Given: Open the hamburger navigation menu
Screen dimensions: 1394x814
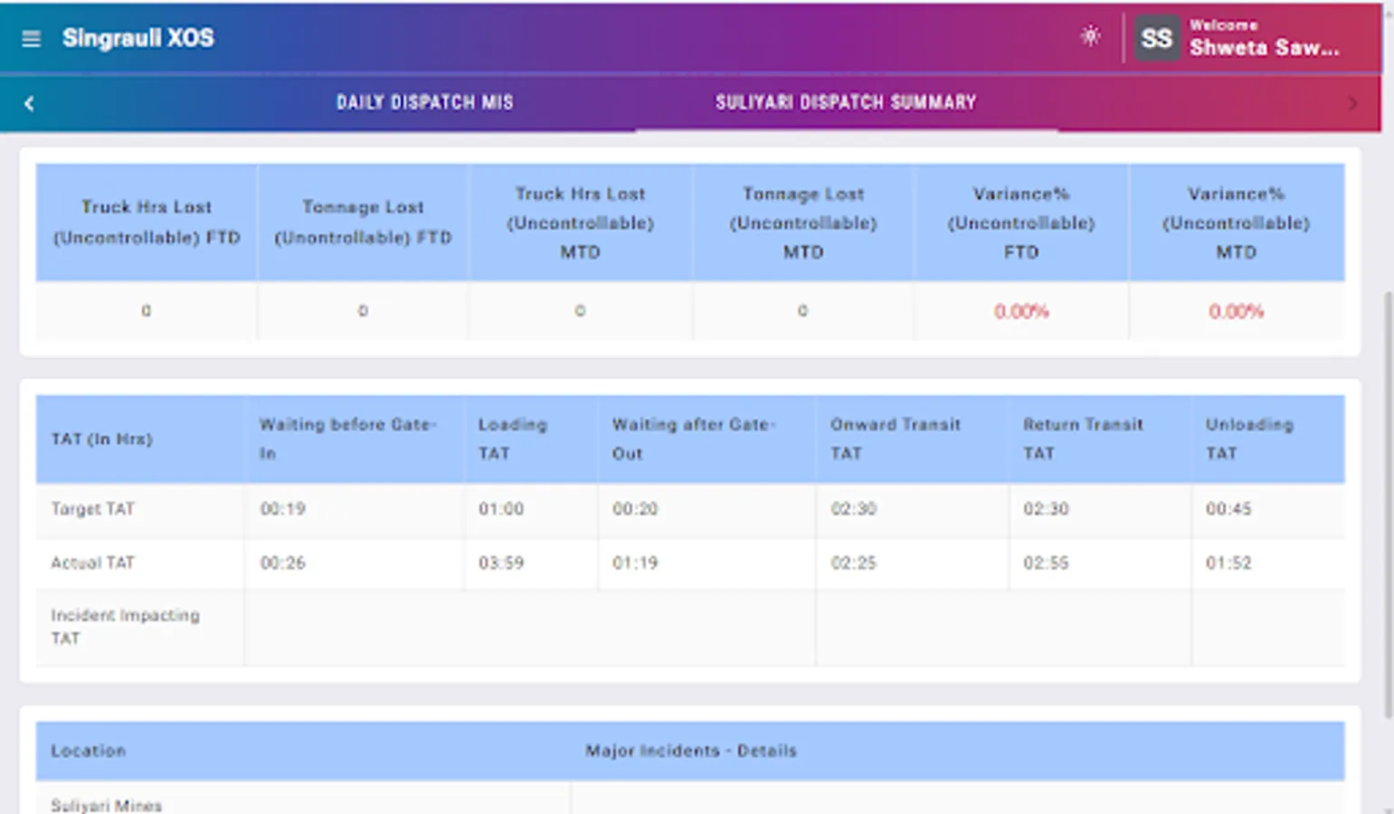Looking at the screenshot, I should tap(31, 39).
